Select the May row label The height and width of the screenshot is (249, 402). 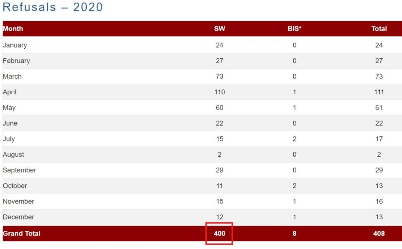coord(9,107)
